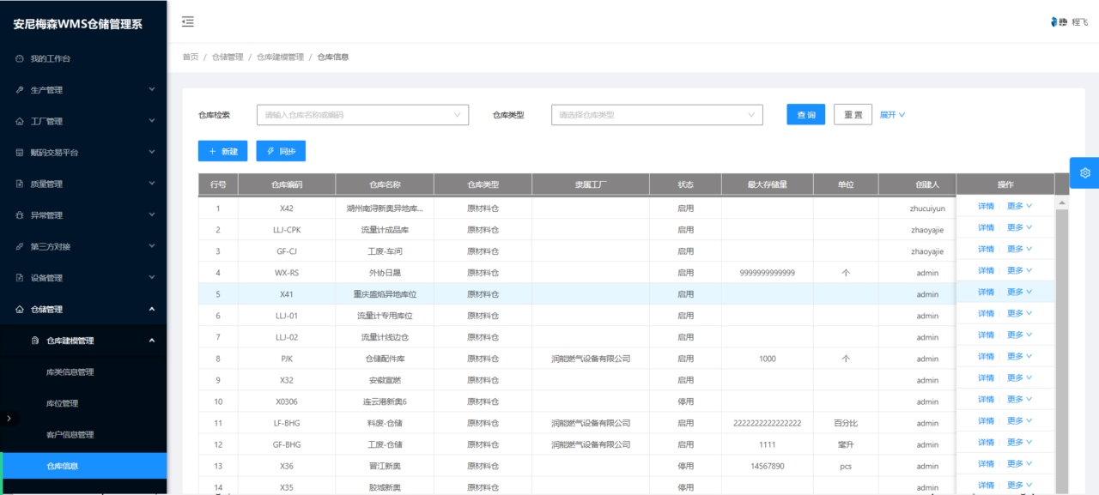
Task: Select 仓库信息 menu item
Action: [83, 466]
